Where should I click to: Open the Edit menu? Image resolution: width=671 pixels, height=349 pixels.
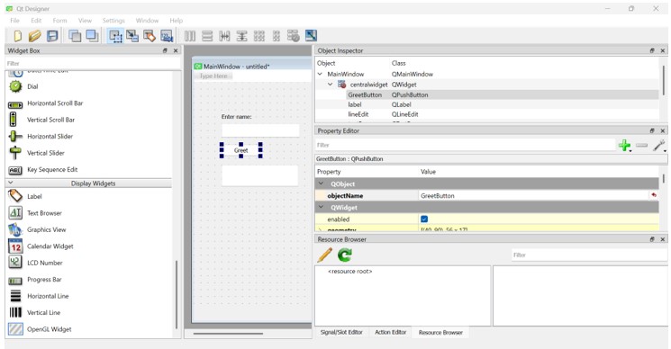pos(36,21)
